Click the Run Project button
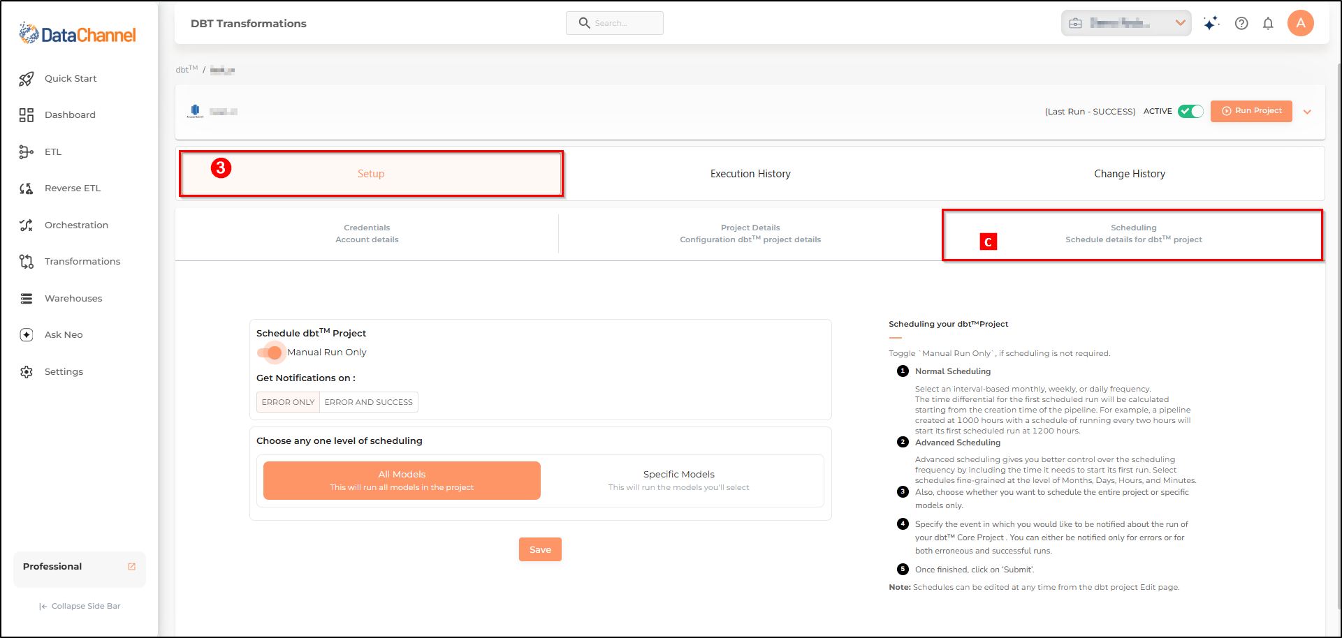 [1251, 111]
